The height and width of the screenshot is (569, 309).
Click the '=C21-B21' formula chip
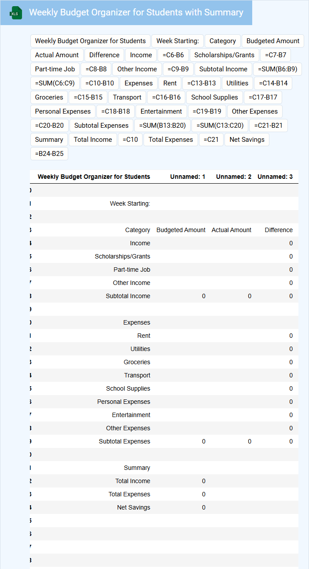pyautogui.click(x=268, y=126)
